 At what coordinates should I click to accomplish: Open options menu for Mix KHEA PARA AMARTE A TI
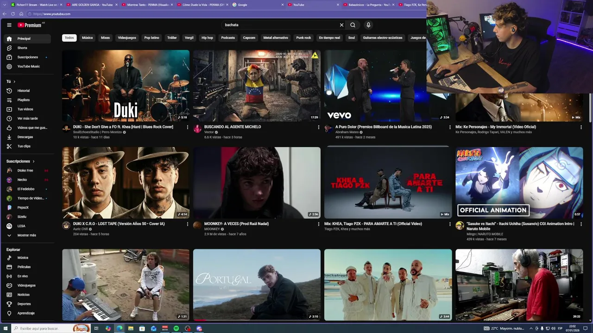[450, 224]
